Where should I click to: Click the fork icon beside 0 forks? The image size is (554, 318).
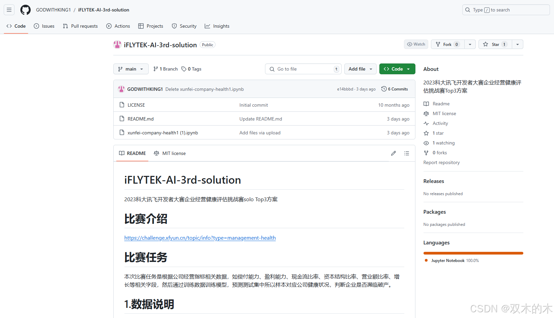point(426,153)
